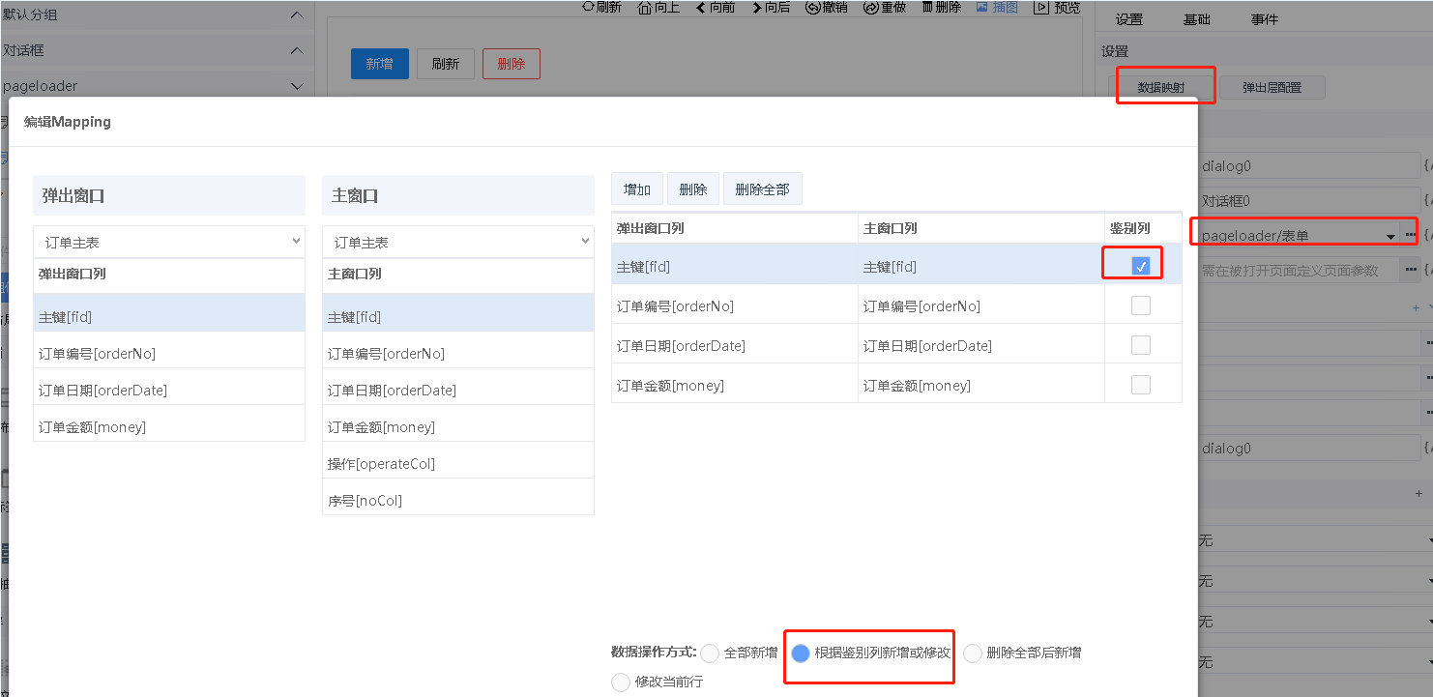The height and width of the screenshot is (697, 1433).
Task: Choose the 删除全部后新增 radio option
Action: click(x=973, y=653)
